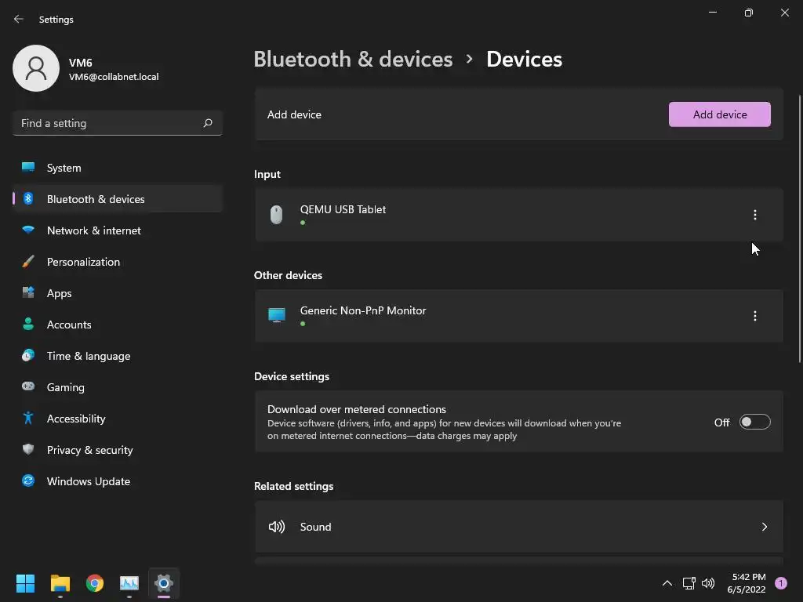Click the Windows Start button
This screenshot has height=602, width=803.
[26, 583]
